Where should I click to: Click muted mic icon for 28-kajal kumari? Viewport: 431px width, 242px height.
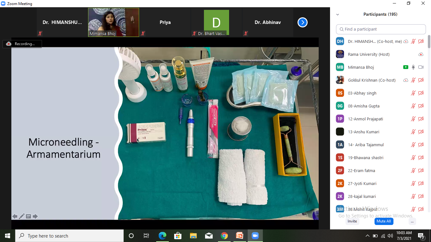click(413, 196)
